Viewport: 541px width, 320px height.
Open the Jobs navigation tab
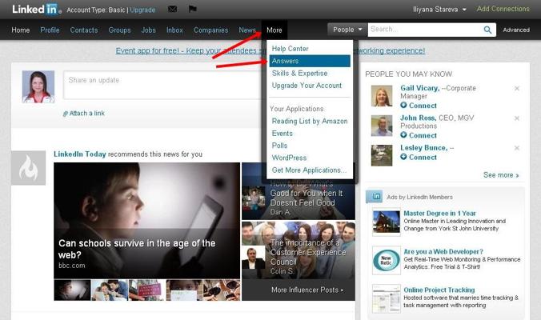point(148,30)
